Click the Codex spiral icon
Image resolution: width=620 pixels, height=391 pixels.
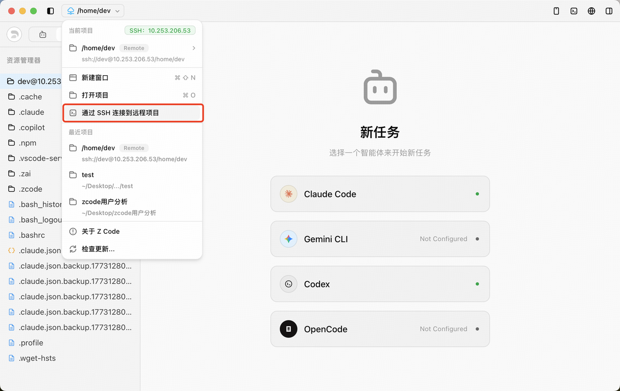coord(288,284)
